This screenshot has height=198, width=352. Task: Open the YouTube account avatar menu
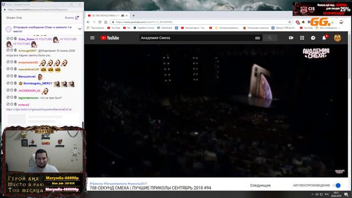pos(337,38)
